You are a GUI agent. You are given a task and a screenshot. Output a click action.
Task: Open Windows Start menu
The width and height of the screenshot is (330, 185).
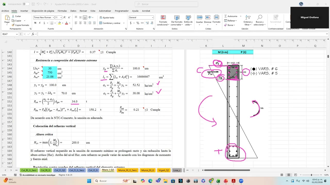[89, 181]
